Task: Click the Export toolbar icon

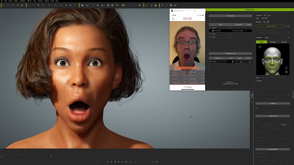Action: 22,5
